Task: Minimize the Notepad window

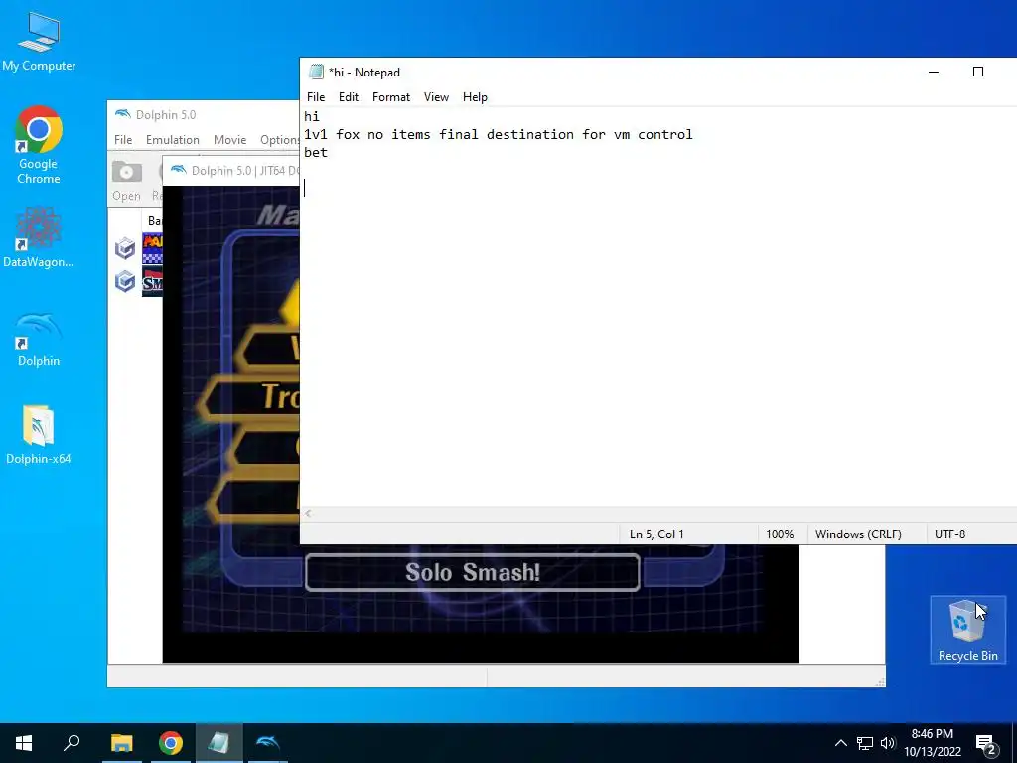Action: (x=934, y=72)
